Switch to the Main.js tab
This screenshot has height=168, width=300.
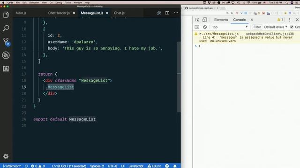(21, 13)
